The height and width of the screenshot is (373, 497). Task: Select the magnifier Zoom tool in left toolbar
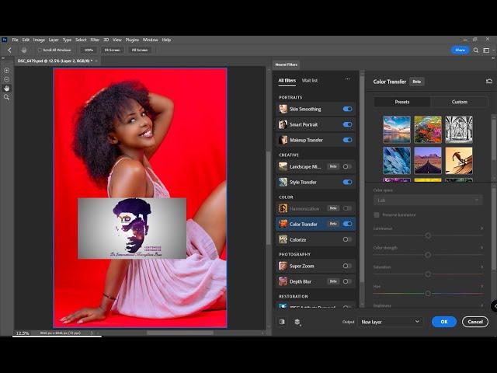7,97
